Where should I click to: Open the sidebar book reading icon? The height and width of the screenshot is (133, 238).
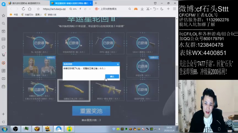[3, 79]
